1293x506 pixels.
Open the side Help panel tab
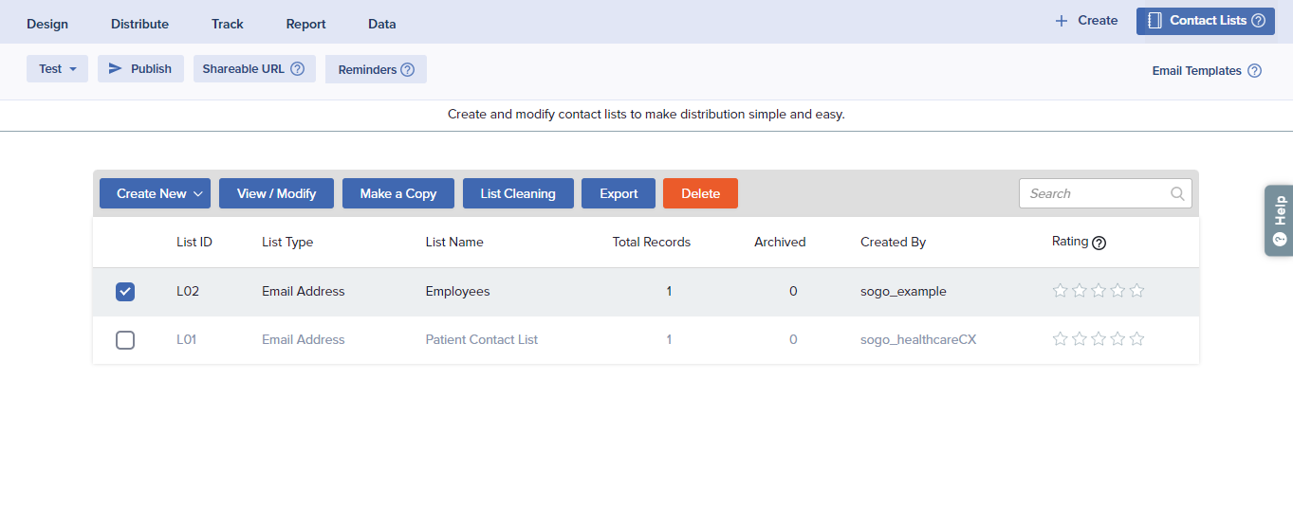1279,220
